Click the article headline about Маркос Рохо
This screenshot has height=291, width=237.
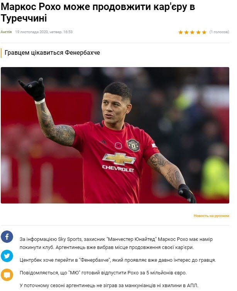pos(98,13)
